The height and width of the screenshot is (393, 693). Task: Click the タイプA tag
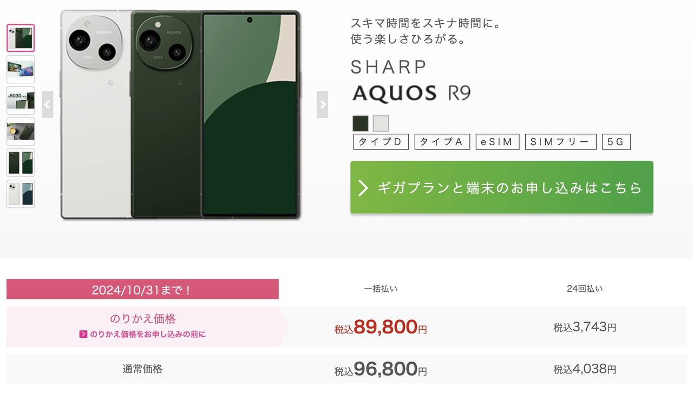pos(442,142)
